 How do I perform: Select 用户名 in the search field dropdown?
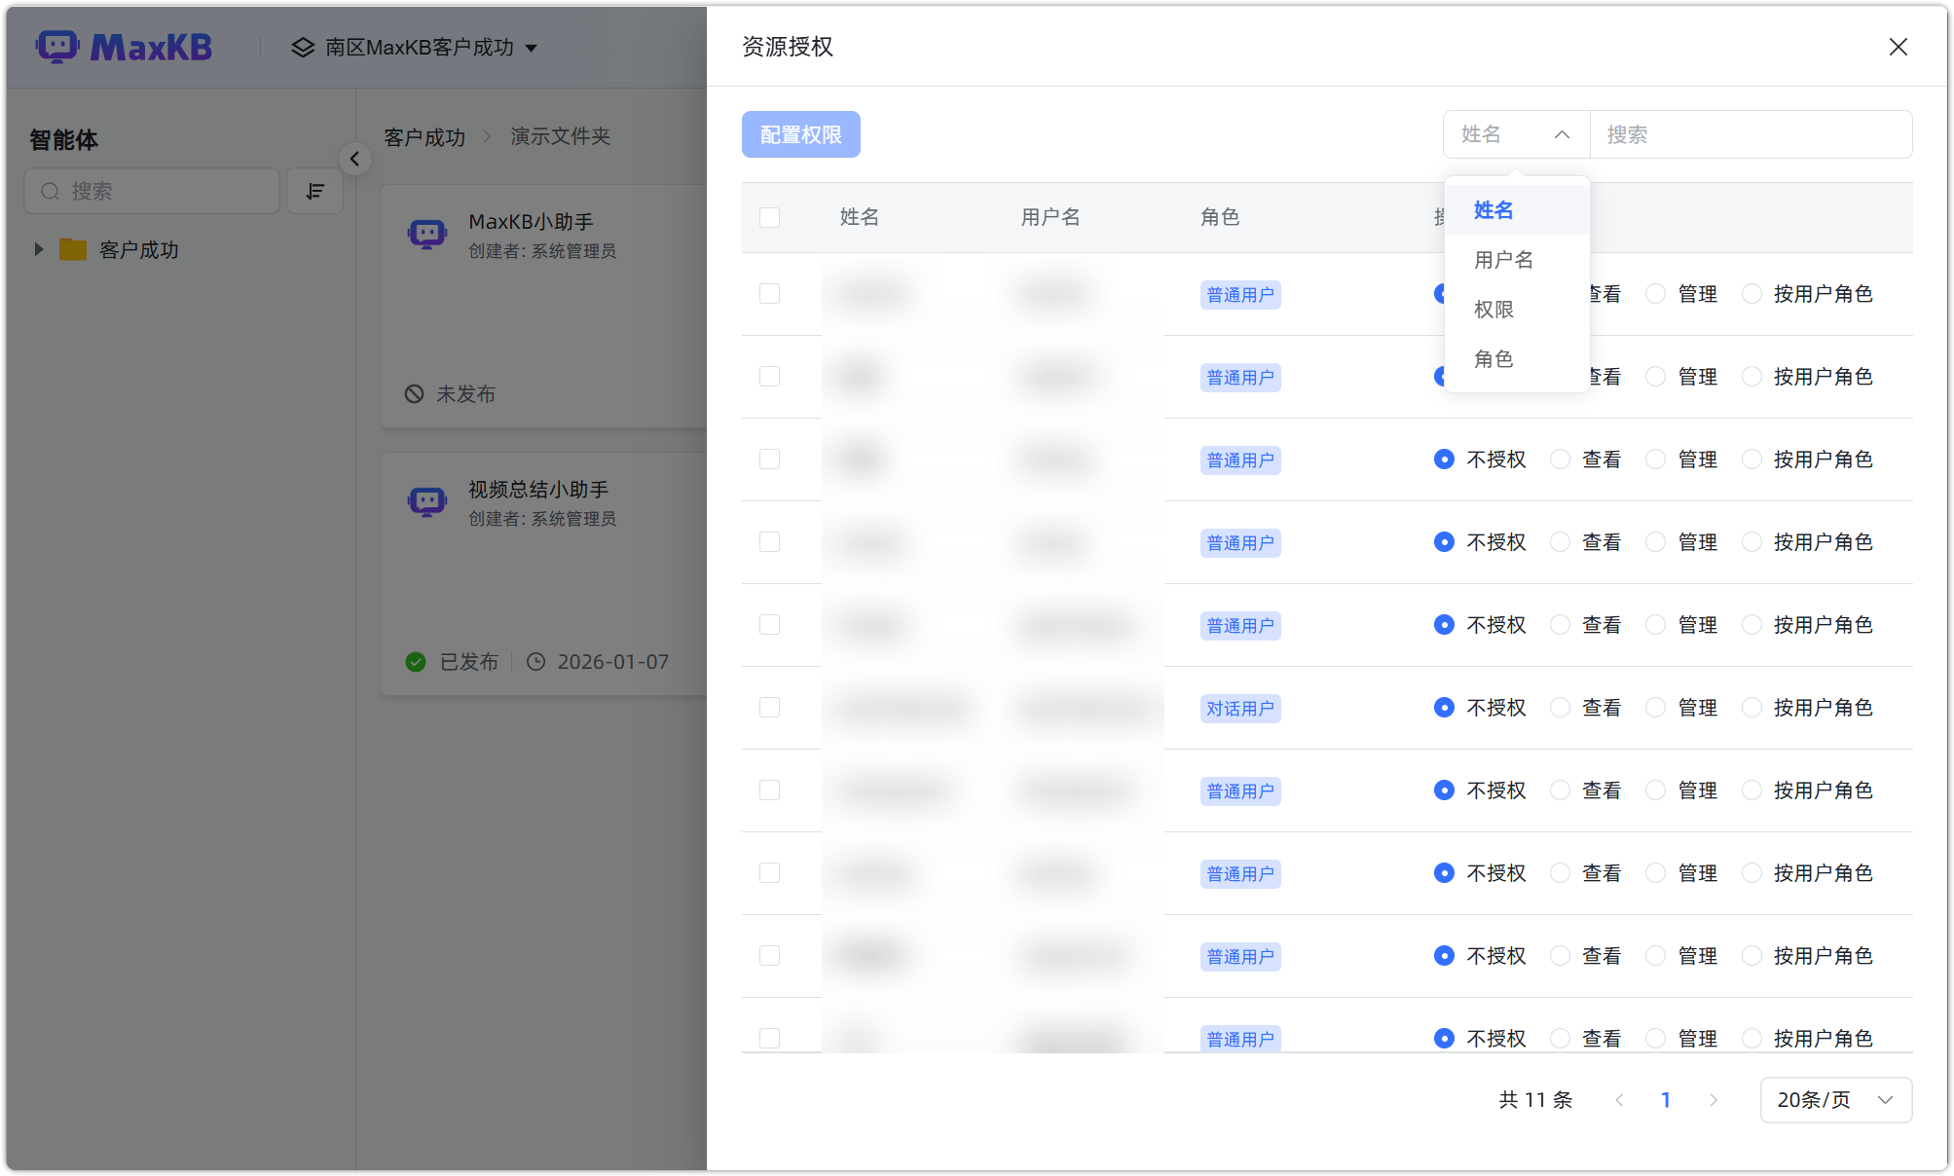(x=1502, y=259)
